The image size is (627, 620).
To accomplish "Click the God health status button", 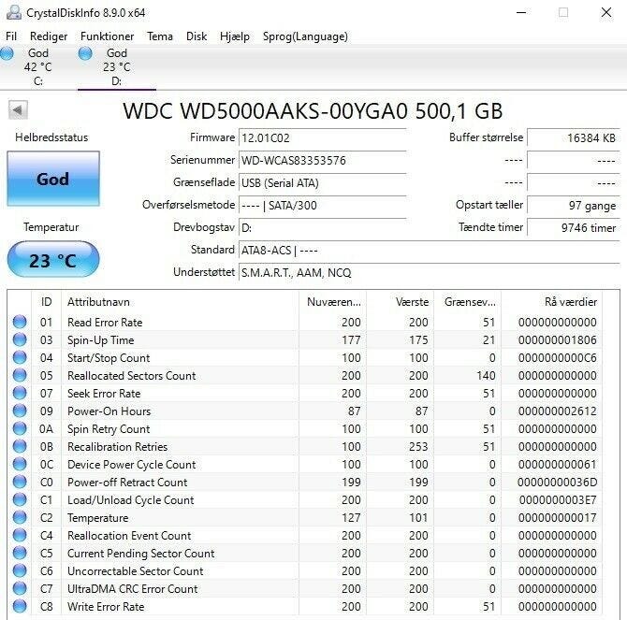I will [53, 179].
